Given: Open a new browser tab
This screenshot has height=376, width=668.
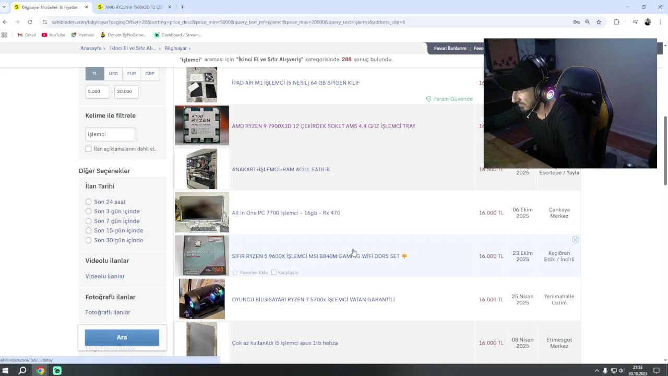Looking at the screenshot, I should pos(182,7).
